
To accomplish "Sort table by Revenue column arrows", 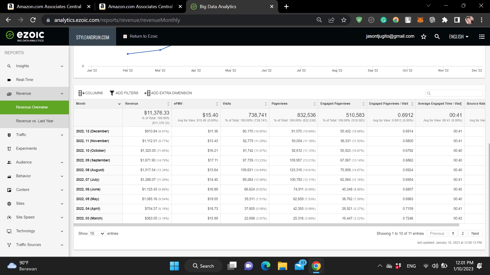I will pos(168,104).
